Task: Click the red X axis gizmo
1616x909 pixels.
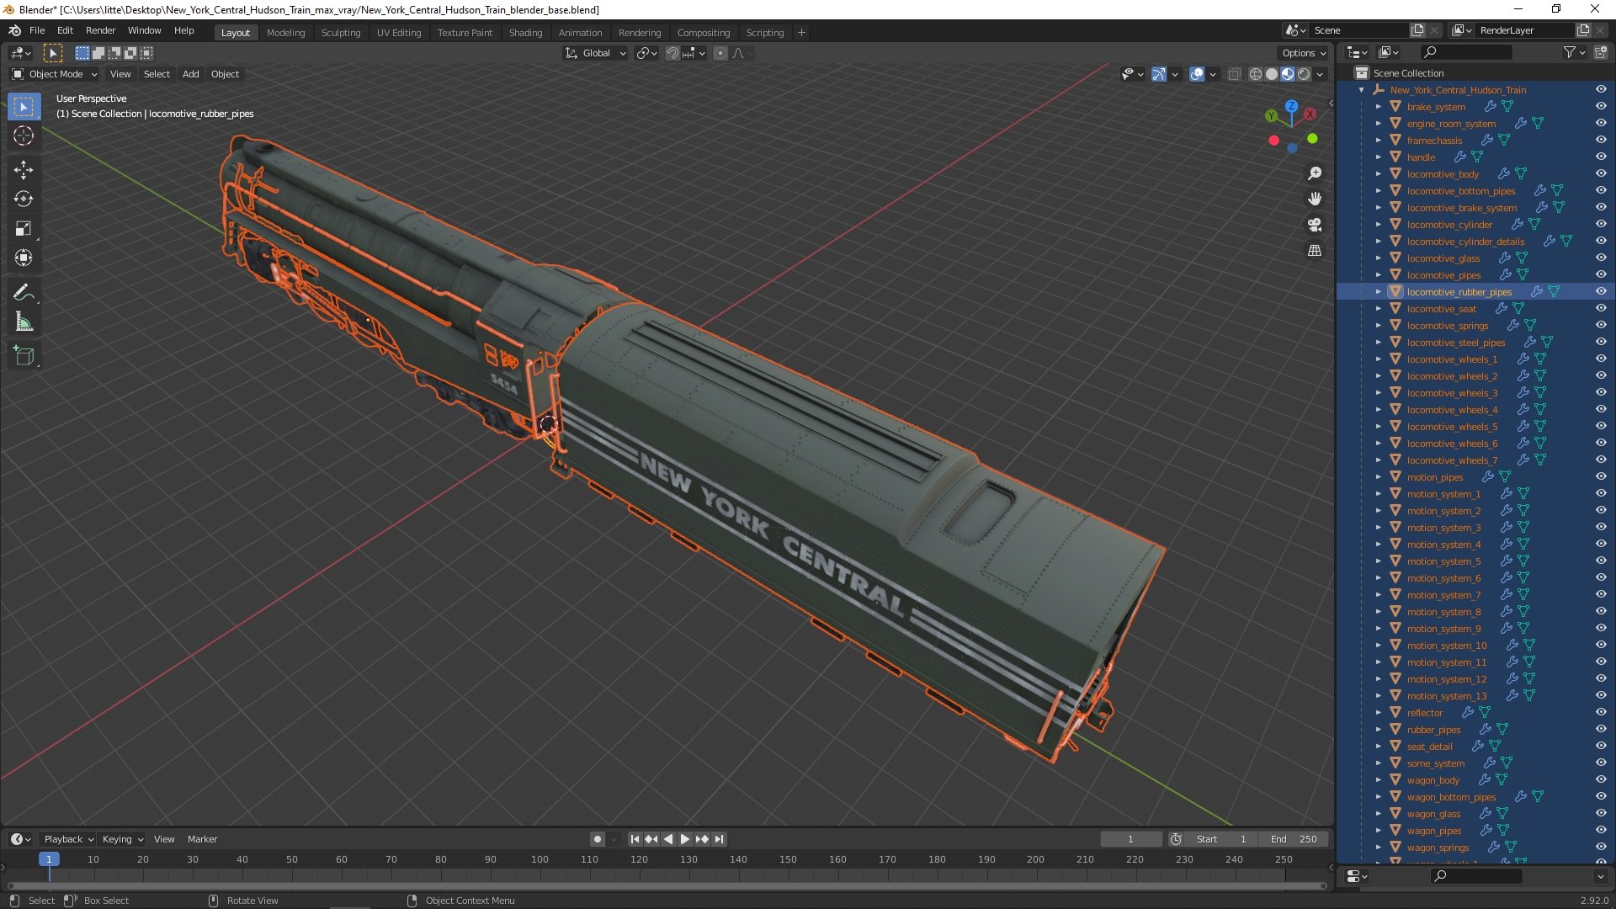Action: tap(1310, 114)
